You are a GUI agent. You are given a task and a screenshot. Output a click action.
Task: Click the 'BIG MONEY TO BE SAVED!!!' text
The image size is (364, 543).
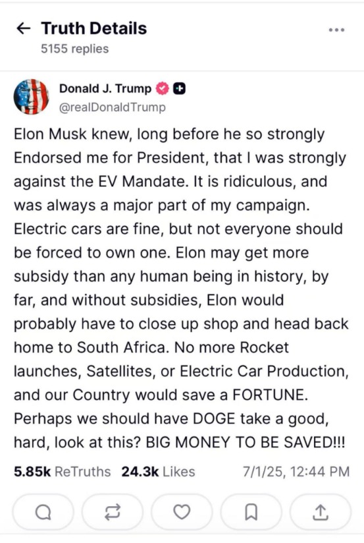pyautogui.click(x=246, y=442)
